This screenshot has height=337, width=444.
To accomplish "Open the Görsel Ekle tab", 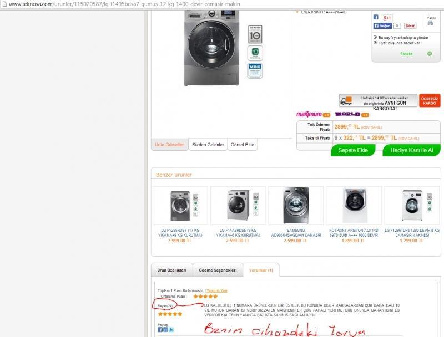I will click(243, 145).
